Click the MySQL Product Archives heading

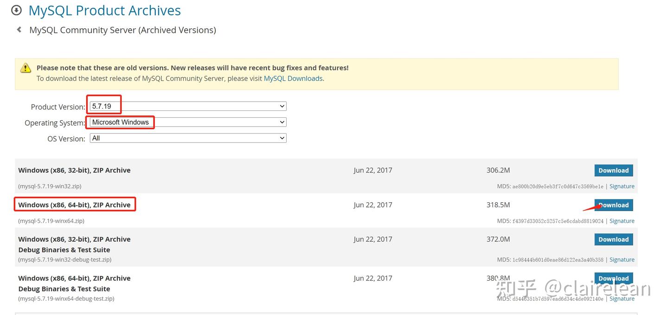105,10
